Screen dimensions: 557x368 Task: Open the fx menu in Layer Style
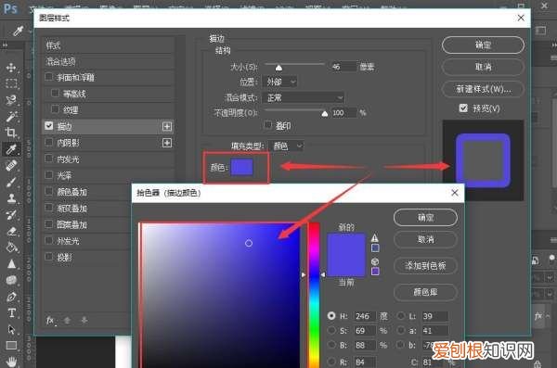[50, 321]
